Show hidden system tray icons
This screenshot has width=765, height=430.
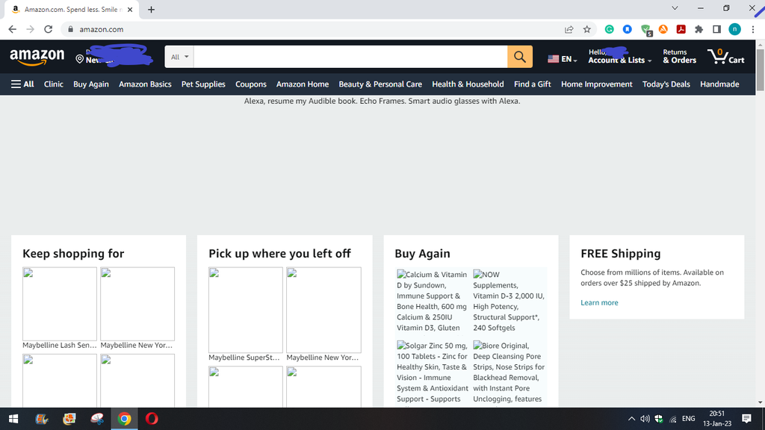click(x=631, y=419)
